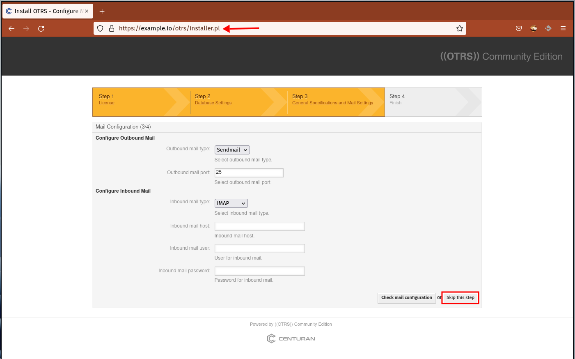Image resolution: width=575 pixels, height=359 pixels.
Task: Click the 'Inbound mail host.' hint text
Action: pos(235,236)
